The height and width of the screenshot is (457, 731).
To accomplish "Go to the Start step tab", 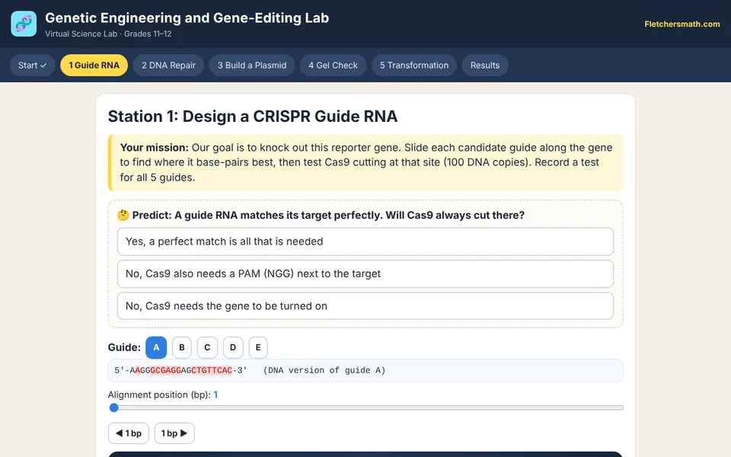I will coord(32,66).
